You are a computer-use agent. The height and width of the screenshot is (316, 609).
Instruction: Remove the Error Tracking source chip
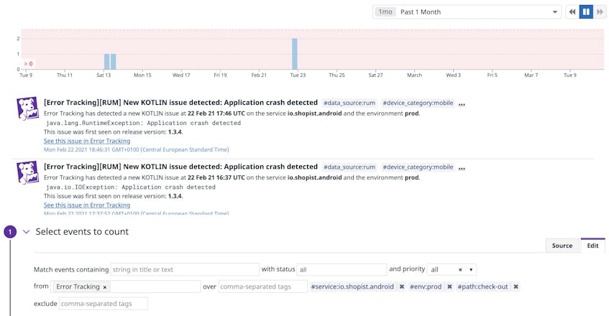105,287
